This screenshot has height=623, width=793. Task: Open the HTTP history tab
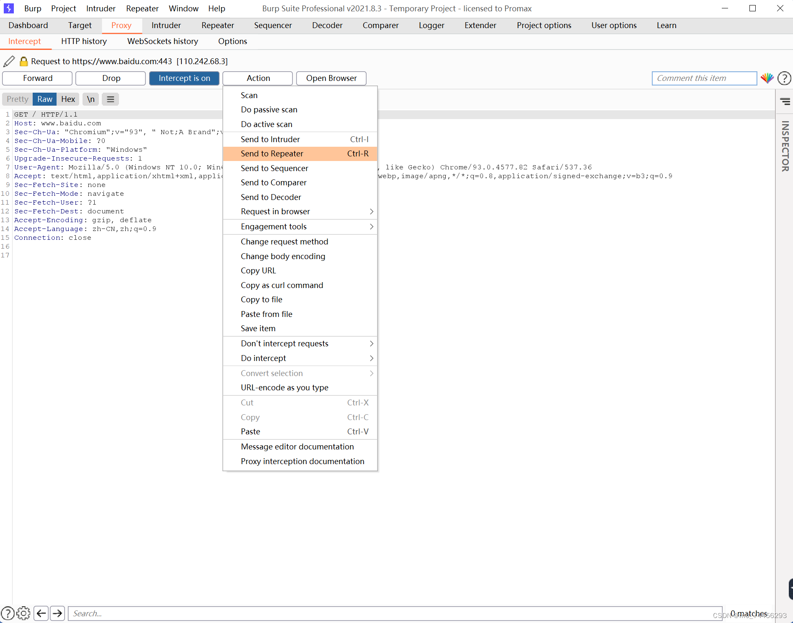point(84,42)
